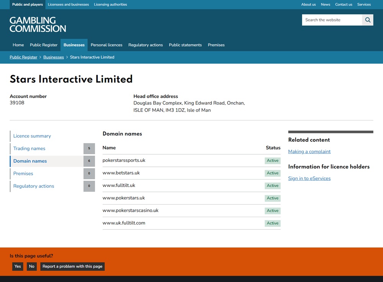Go to Businesses breadcrumb link
Viewport: 383px width, 282px height.
(54, 57)
